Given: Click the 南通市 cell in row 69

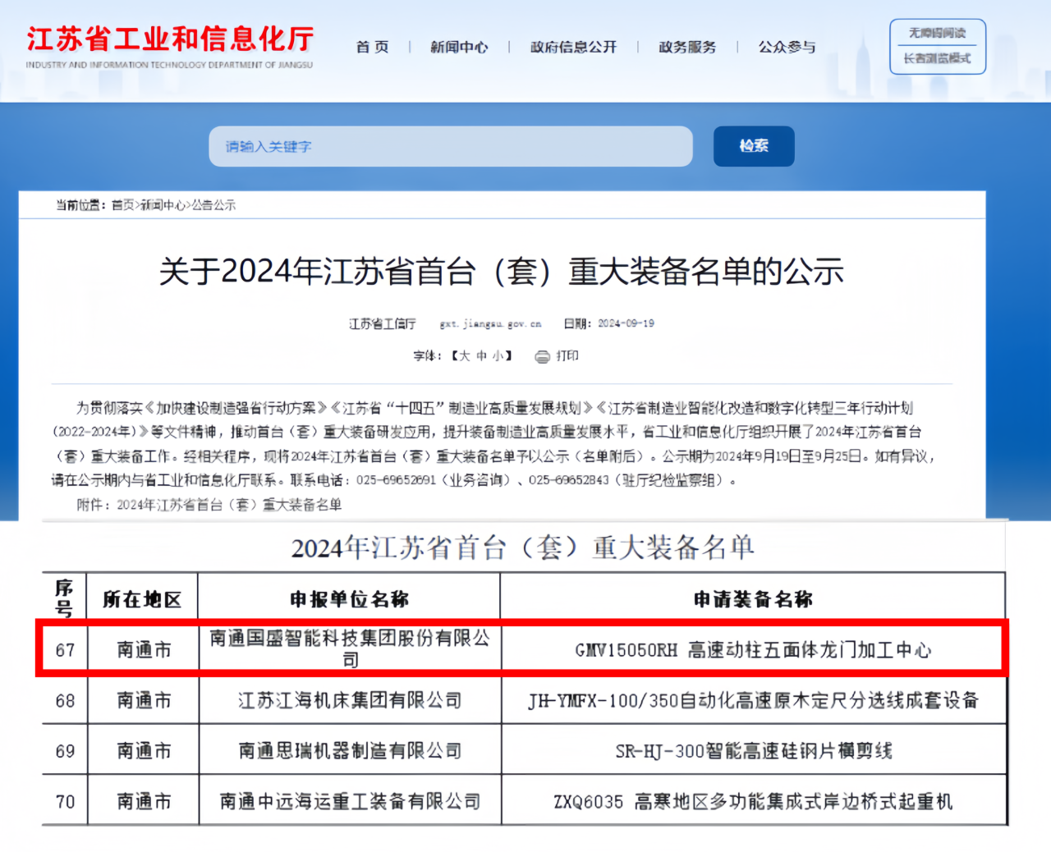Looking at the screenshot, I should [144, 751].
